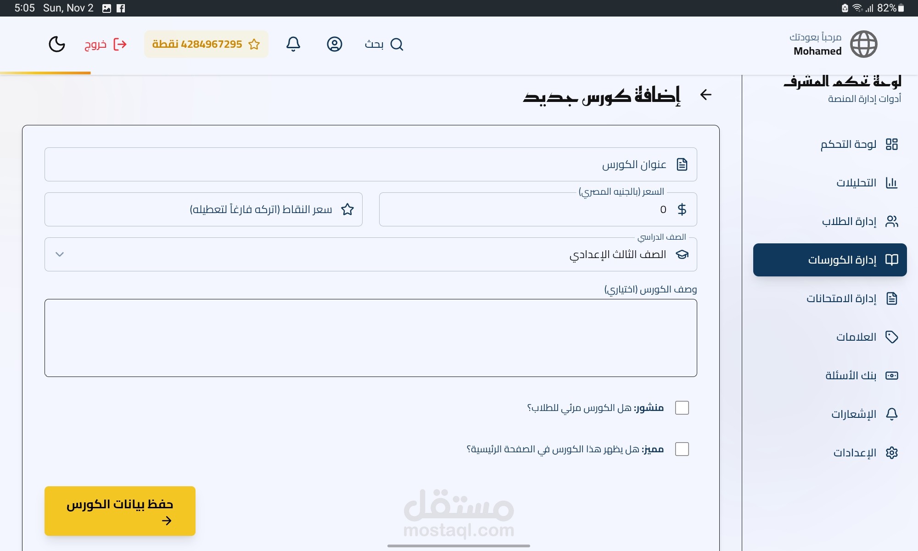Viewport: 918px width, 551px height.
Task: Click the points balance star badge
Action: point(206,44)
